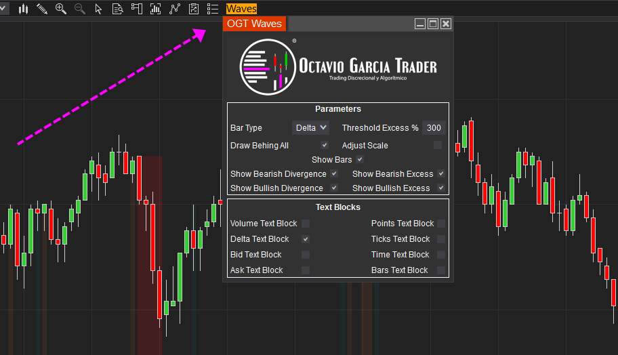Screen dimensions: 618x355
Task: Click the zoom out magnifier icon
Action: pyautogui.click(x=80, y=9)
